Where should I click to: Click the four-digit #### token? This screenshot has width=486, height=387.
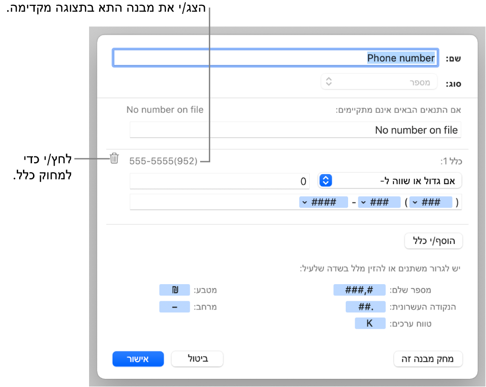click(x=328, y=202)
